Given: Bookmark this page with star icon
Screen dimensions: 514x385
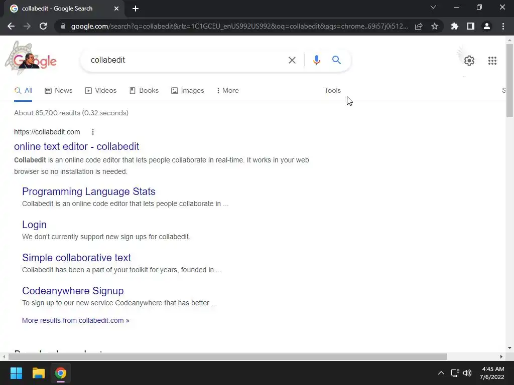Looking at the screenshot, I should pyautogui.click(x=435, y=26).
